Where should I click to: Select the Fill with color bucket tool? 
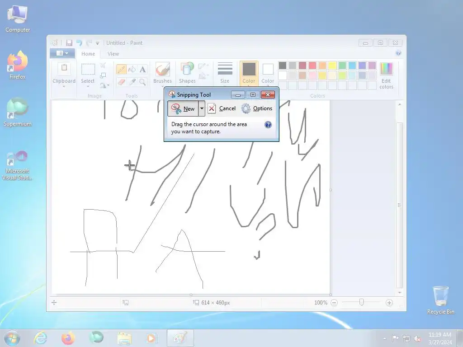[132, 69]
